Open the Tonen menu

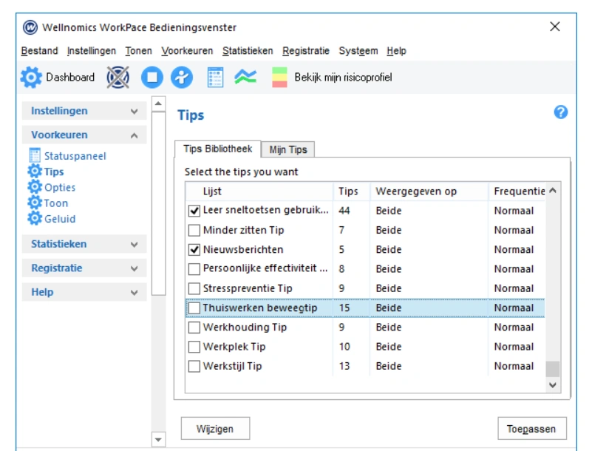139,51
